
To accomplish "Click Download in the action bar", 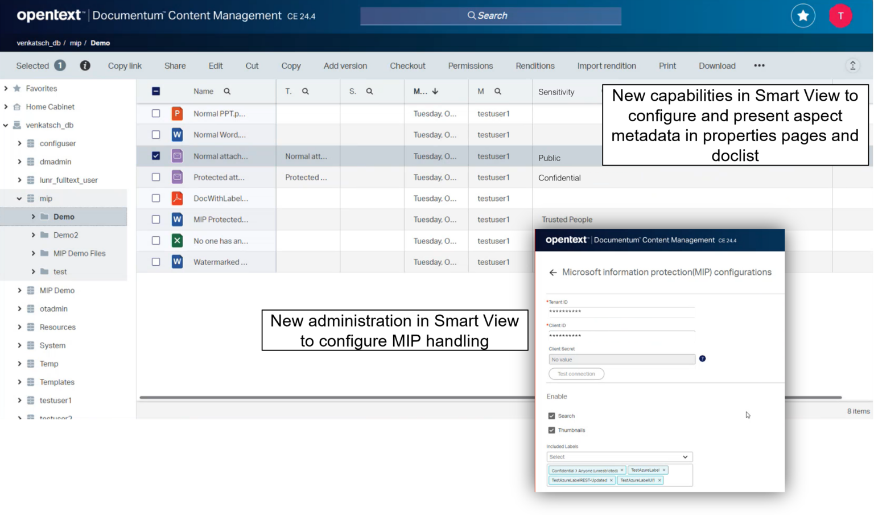I will (x=716, y=65).
